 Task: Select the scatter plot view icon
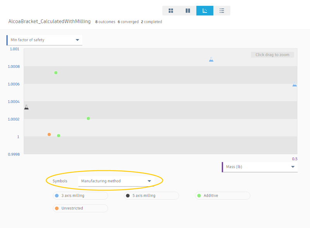pyautogui.click(x=205, y=10)
